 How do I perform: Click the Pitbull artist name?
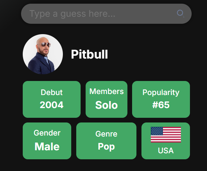point(89,54)
